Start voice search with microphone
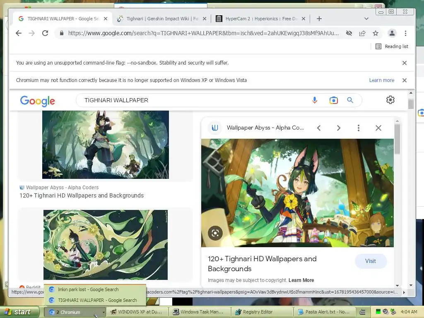Image resolution: width=424 pixels, height=318 pixels. (315, 100)
